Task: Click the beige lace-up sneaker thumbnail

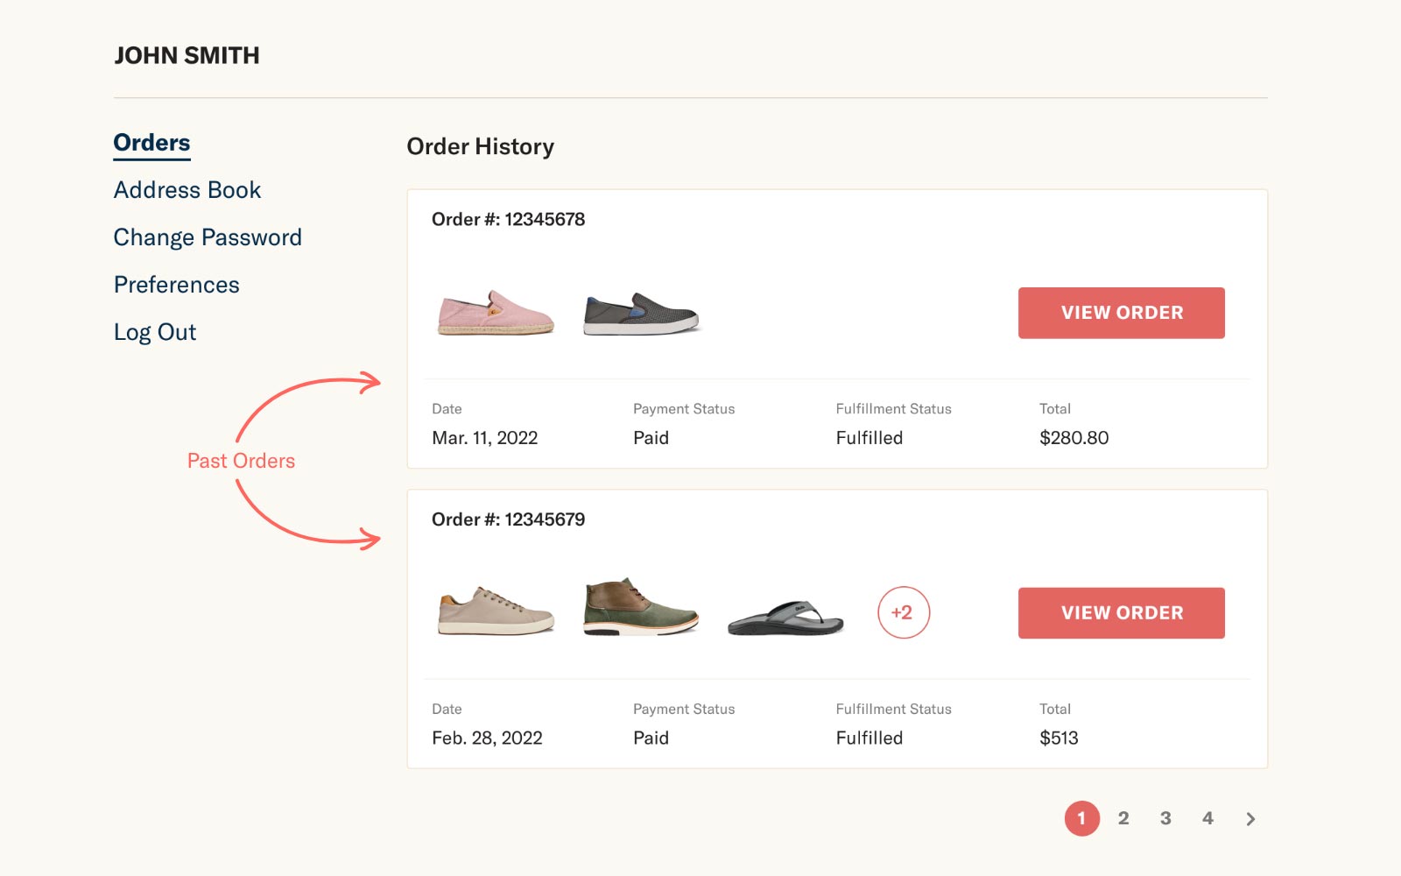Action: 493,611
